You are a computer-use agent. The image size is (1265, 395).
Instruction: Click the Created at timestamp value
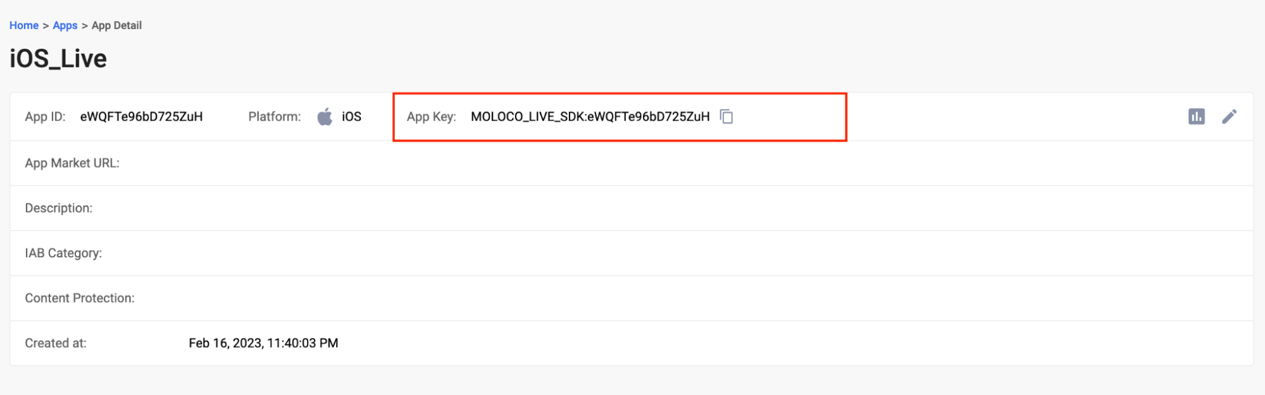(263, 343)
